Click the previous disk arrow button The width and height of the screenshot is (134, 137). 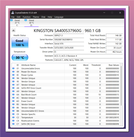coord(13,30)
